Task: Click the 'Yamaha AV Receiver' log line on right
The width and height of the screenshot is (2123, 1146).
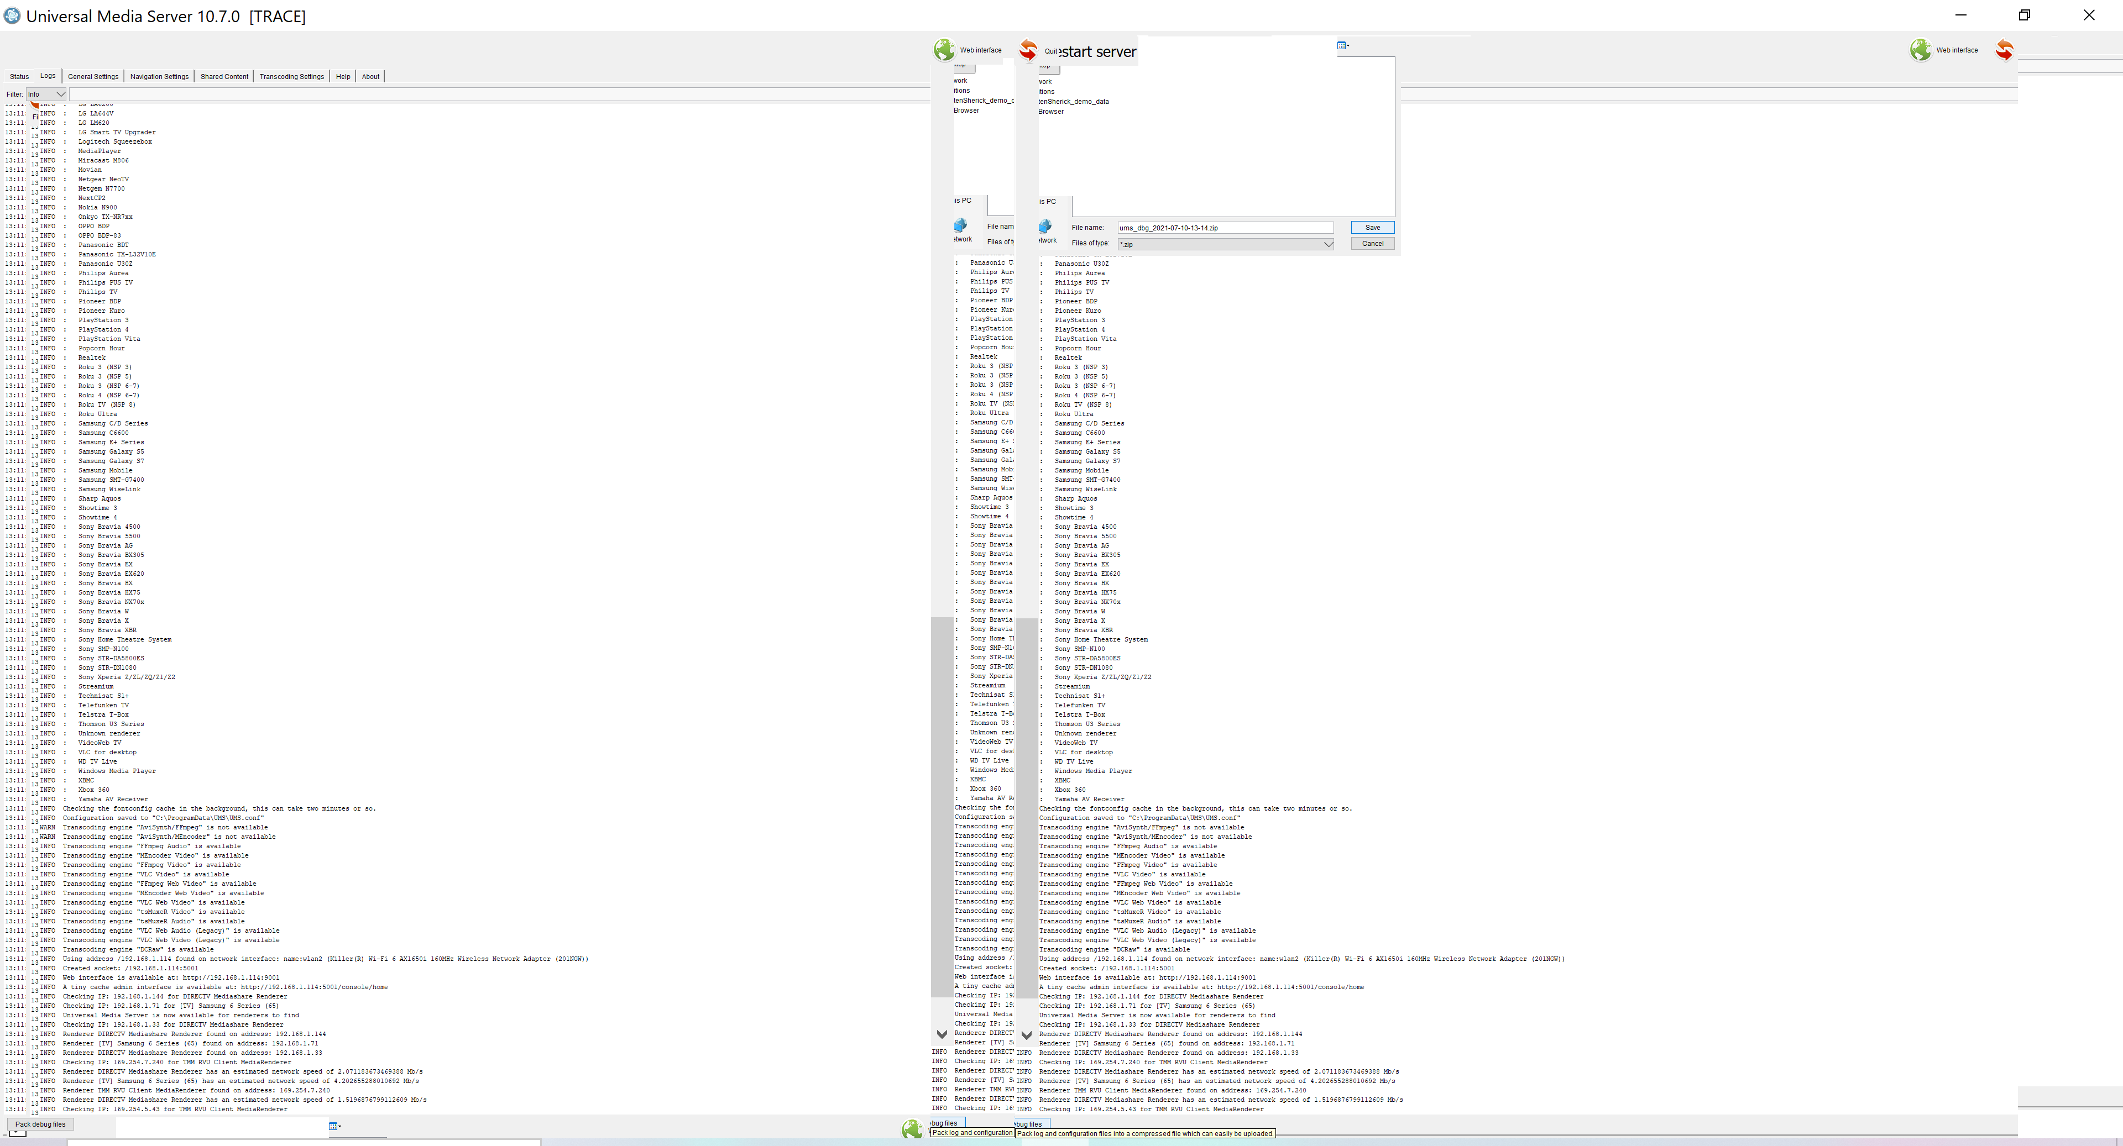Action: (1089, 799)
